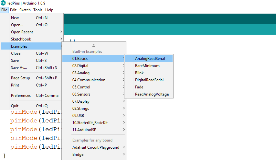The height and width of the screenshot is (160, 276).
Task: Open Preferences from the File menu
Action: click(32, 96)
